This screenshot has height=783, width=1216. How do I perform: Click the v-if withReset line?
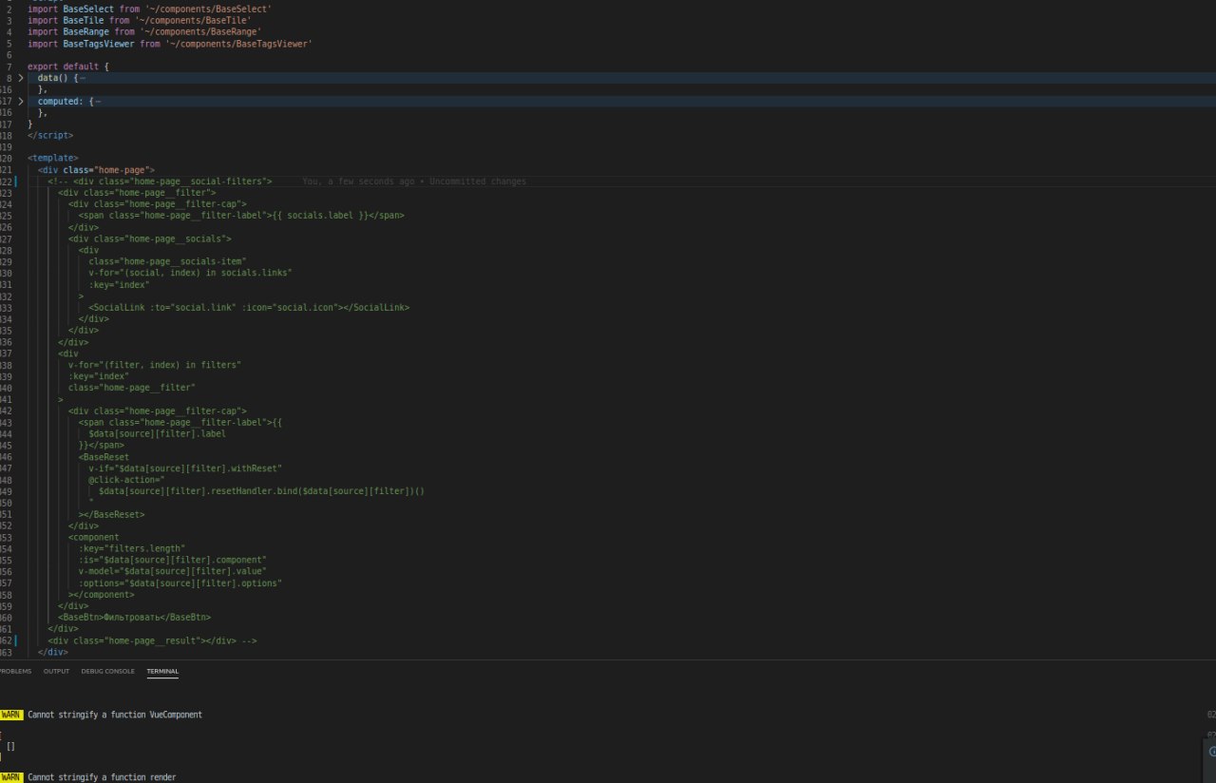click(185, 468)
